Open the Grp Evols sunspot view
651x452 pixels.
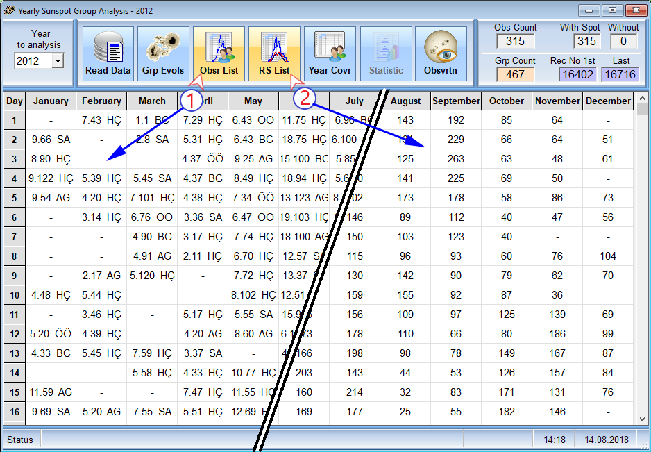163,54
